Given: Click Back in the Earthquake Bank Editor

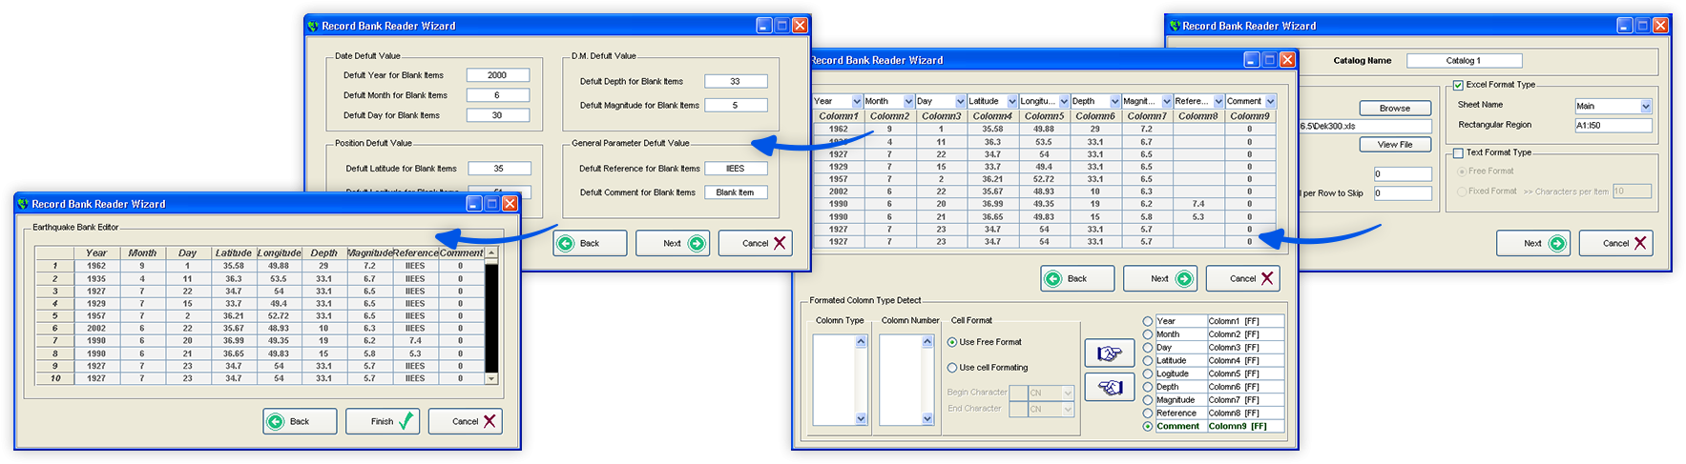Looking at the screenshot, I should [x=300, y=421].
